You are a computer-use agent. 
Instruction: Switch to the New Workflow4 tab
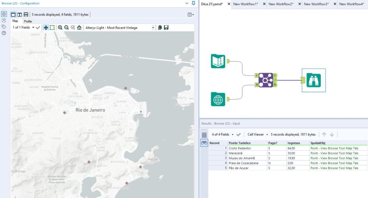pos(351,4)
